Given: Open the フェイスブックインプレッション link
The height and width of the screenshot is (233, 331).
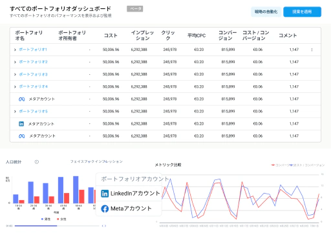Looking at the screenshot, I should pyautogui.click(x=96, y=161).
